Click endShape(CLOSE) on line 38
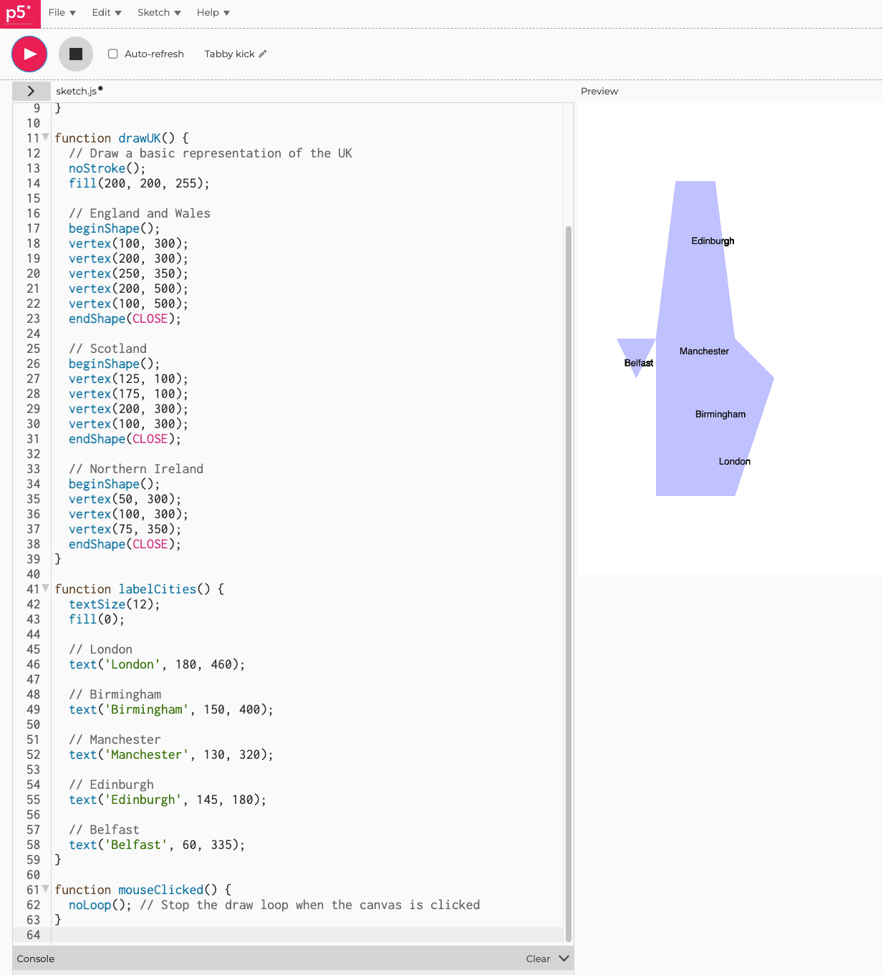The width and height of the screenshot is (883, 975). click(125, 544)
